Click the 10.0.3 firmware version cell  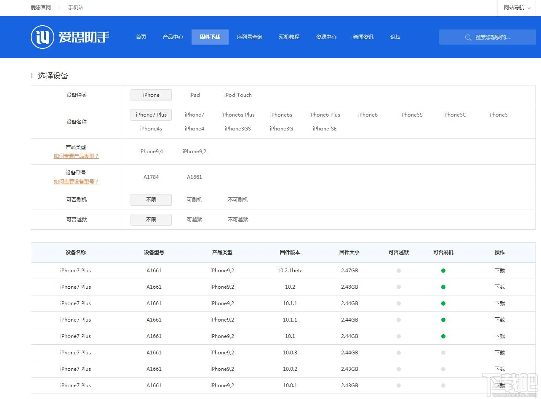pos(290,353)
